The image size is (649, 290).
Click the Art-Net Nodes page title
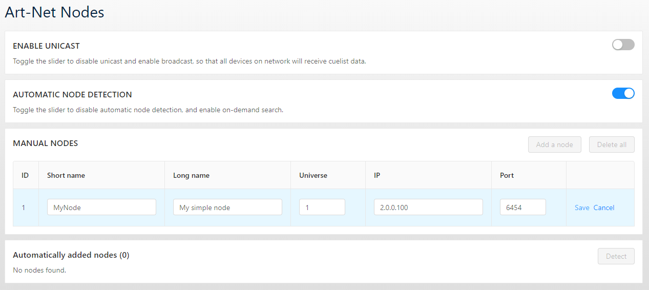point(54,12)
